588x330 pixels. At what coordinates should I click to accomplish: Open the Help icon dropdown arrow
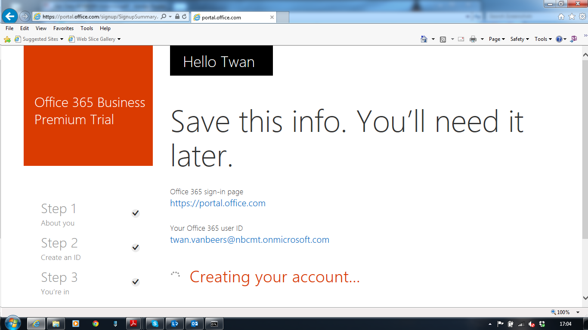(565, 39)
